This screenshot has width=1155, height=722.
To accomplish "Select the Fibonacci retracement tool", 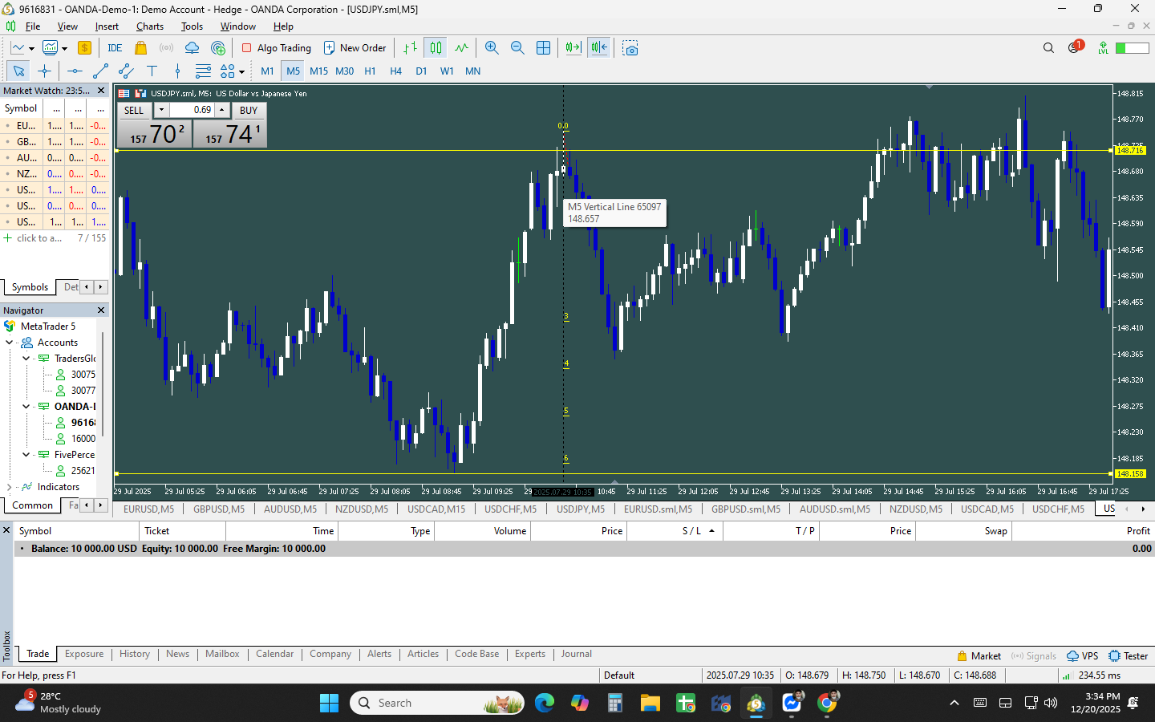I will coord(203,71).
